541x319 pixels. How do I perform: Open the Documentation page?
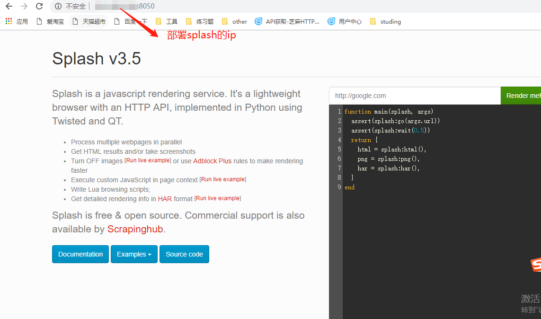click(x=80, y=254)
